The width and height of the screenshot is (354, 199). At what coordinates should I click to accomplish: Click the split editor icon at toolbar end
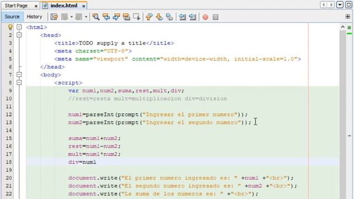click(348, 17)
